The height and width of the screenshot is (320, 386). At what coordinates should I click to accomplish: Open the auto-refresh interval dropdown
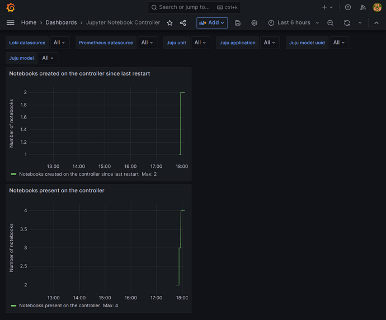(360, 23)
